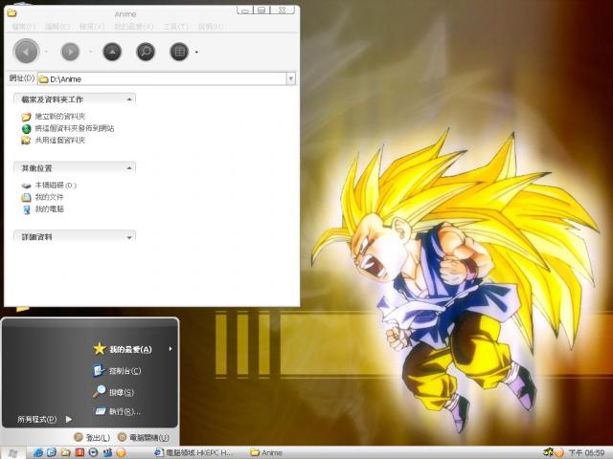The width and height of the screenshot is (613, 459).
Task: Click the red square quick launch icon
Action: click(79, 452)
